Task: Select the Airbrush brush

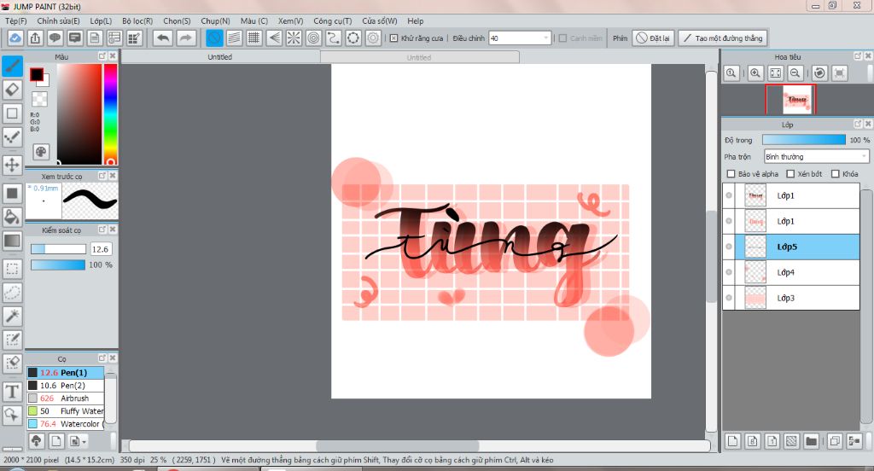Action: 66,398
